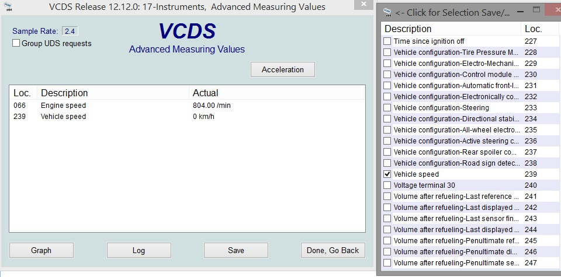
Task: Check Time since ignition off
Action: [387, 41]
